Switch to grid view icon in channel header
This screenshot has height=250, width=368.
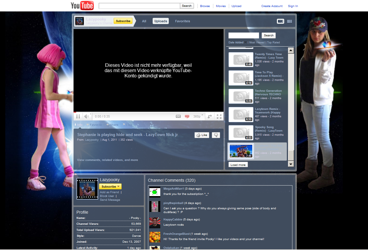coord(289,21)
